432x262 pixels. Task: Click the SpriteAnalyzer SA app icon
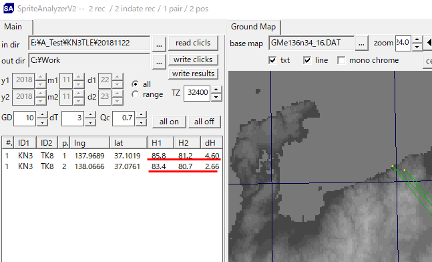coord(8,9)
